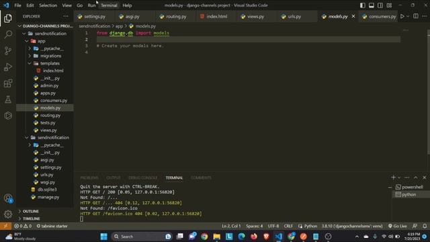Open the Run dropdown arrow next to play button
Viewport: 430px width, 242px height.
tap(408, 16)
